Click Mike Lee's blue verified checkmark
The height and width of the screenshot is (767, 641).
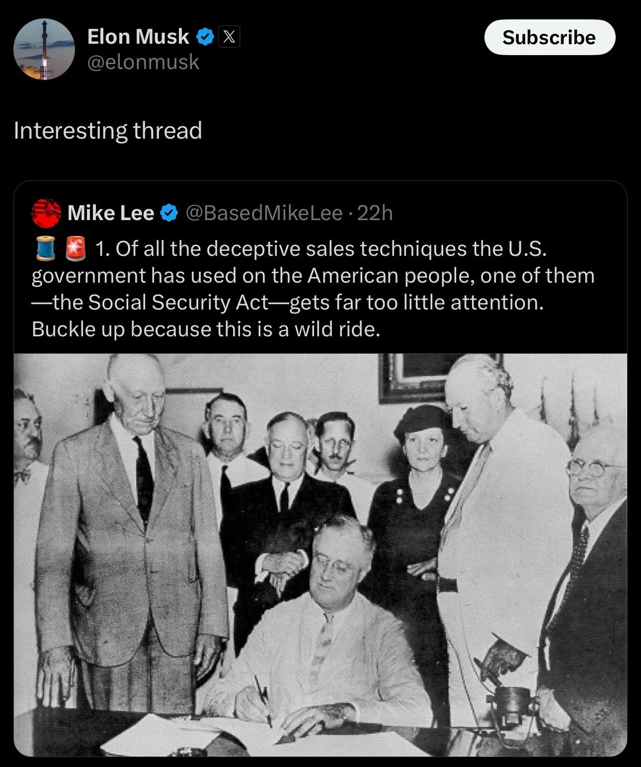tap(169, 213)
